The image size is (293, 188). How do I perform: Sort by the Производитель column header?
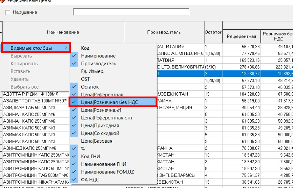point(164,32)
